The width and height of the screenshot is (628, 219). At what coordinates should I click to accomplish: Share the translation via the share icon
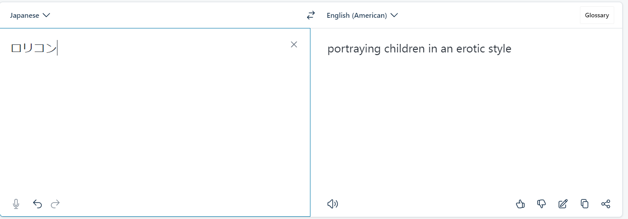coord(606,204)
